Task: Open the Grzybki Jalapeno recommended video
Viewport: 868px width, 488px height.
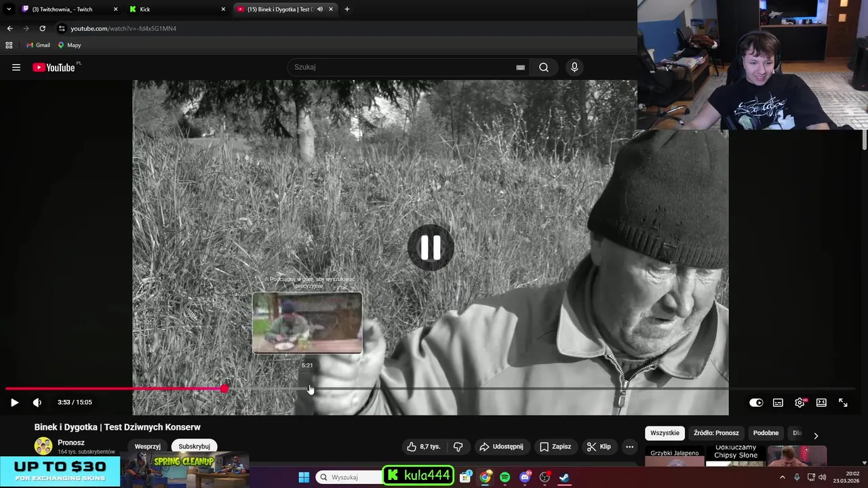Action: (674, 457)
